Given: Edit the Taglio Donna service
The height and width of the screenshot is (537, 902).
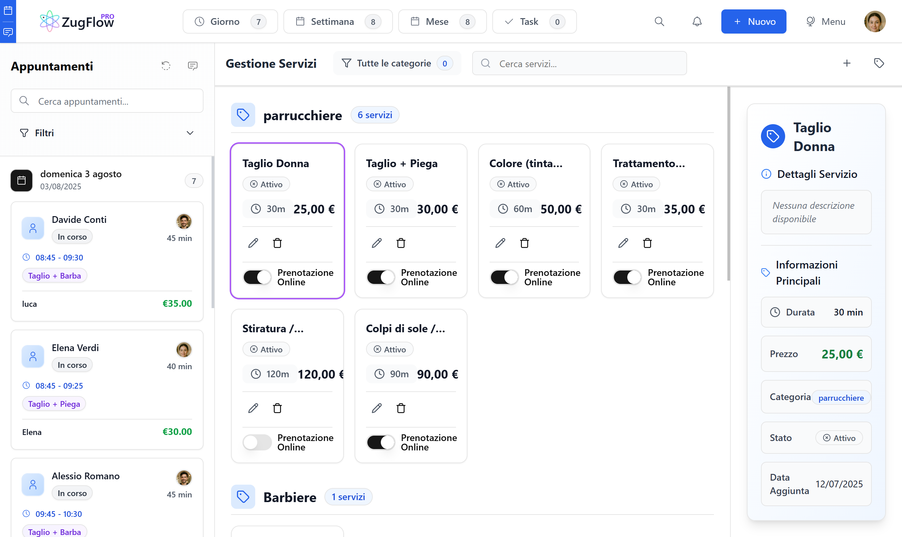Looking at the screenshot, I should coord(253,243).
